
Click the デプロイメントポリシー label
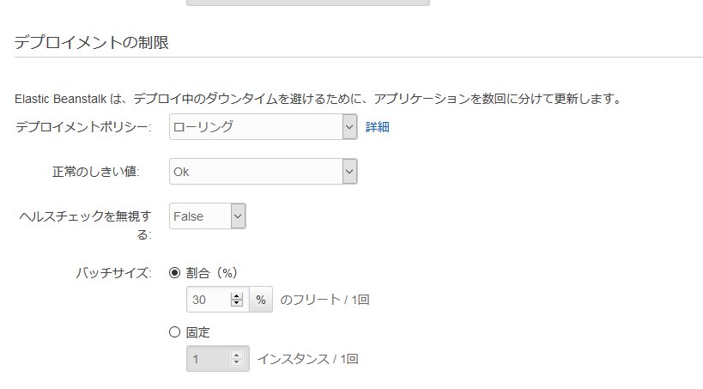(83, 127)
